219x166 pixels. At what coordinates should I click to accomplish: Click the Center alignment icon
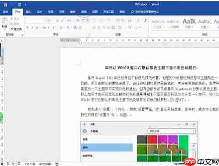[x=99, y=28]
